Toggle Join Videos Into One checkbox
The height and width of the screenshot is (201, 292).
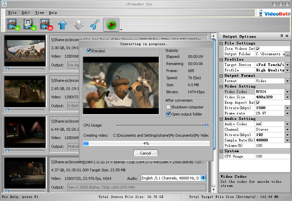click(258, 48)
